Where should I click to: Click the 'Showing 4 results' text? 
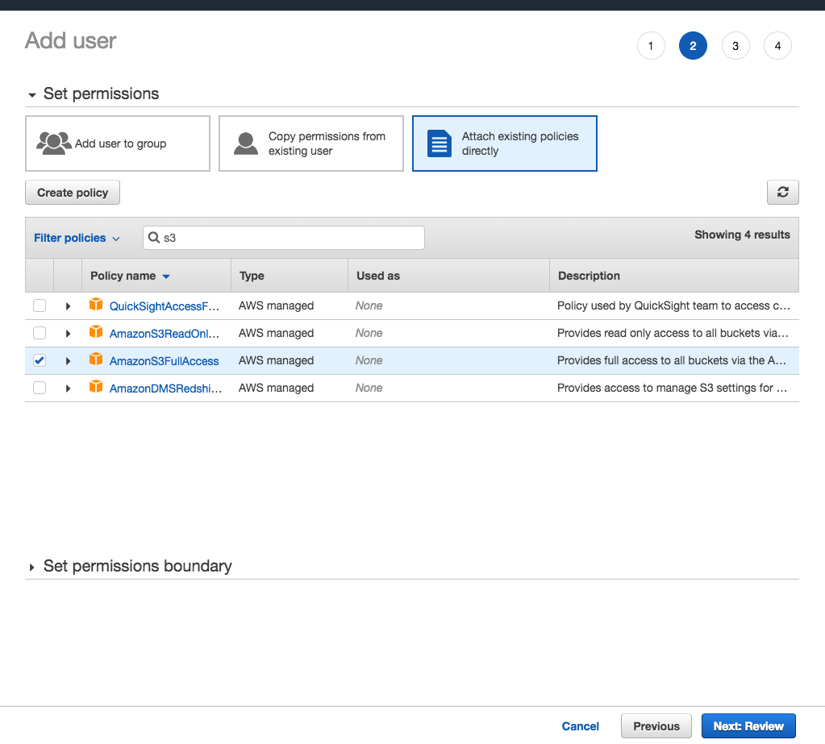(742, 235)
